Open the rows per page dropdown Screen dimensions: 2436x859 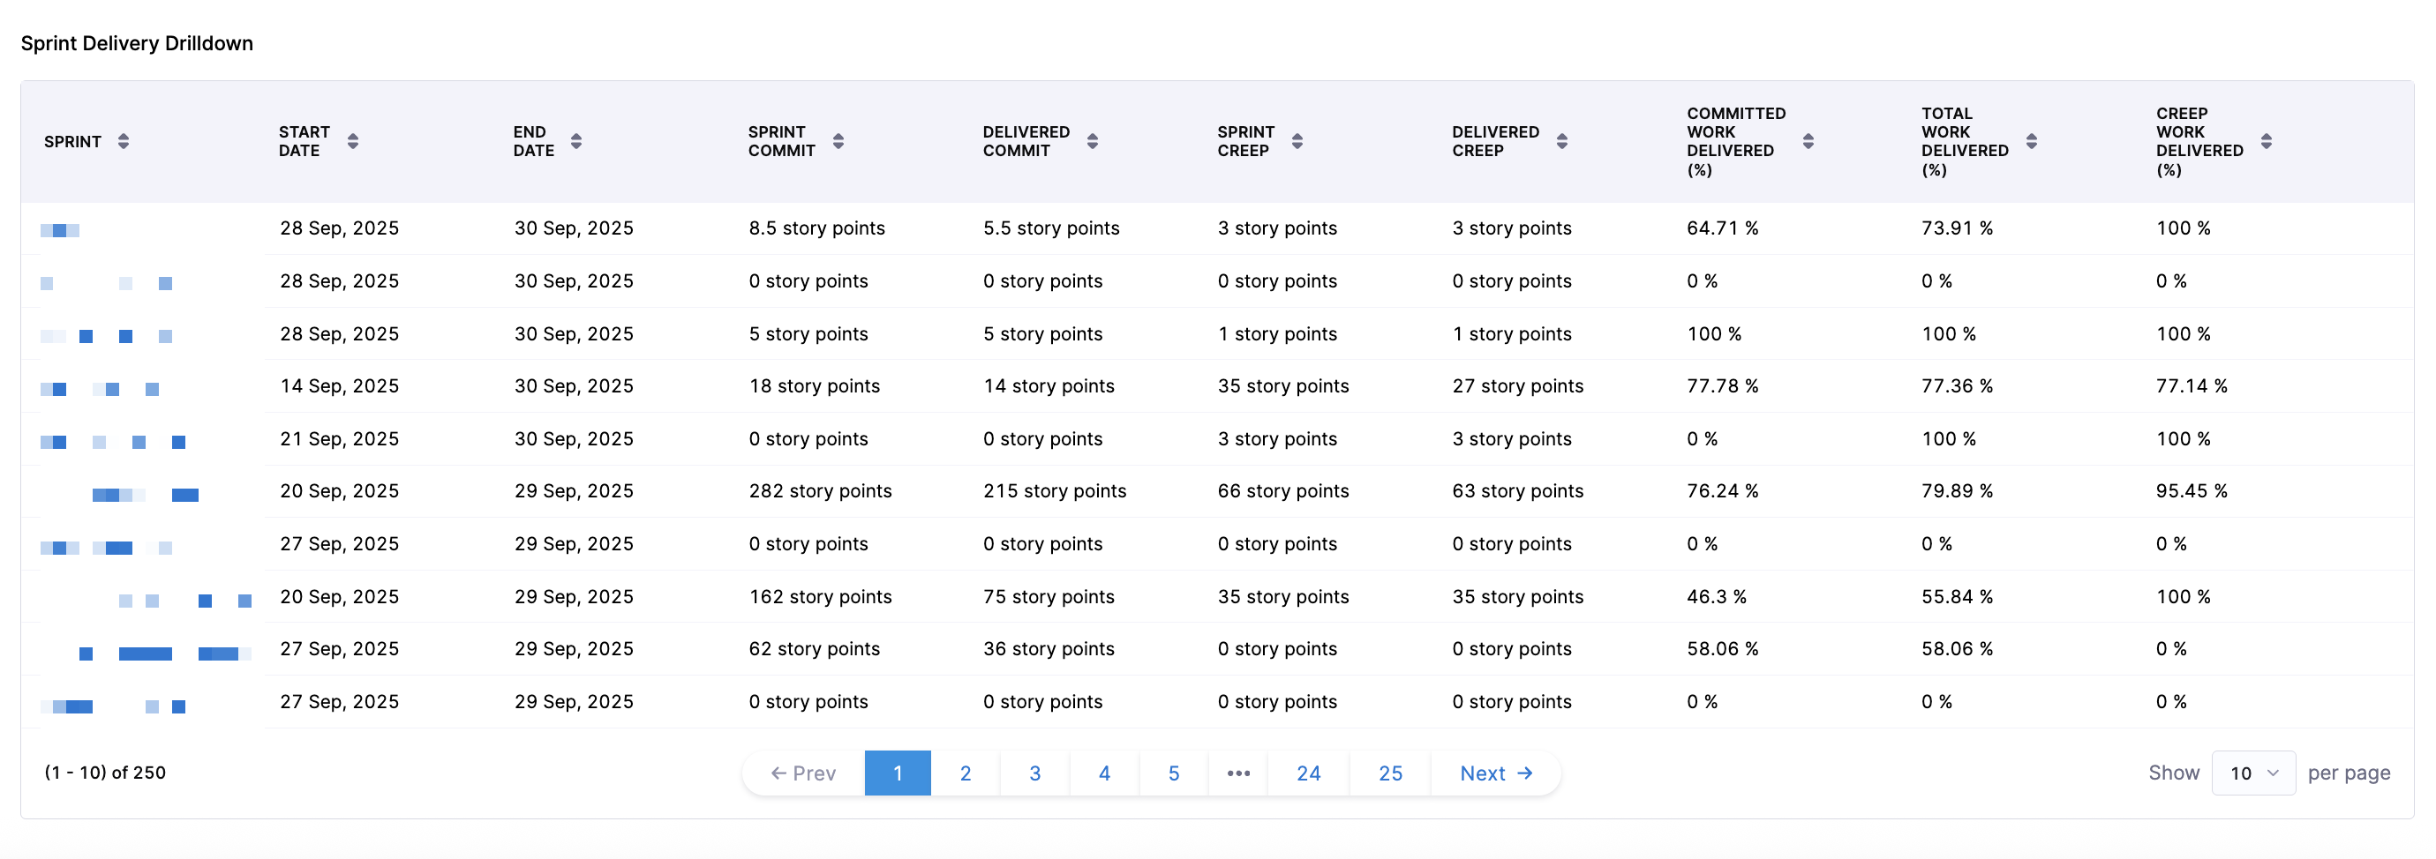point(2252,773)
